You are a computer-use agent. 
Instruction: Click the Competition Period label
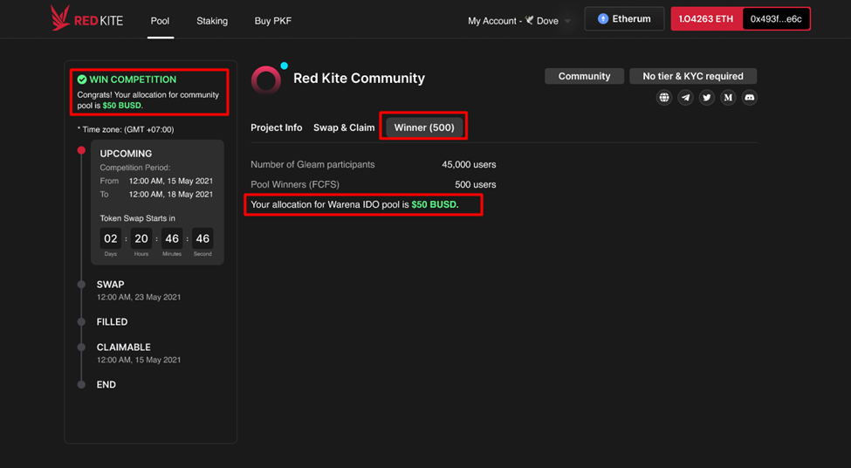(135, 168)
